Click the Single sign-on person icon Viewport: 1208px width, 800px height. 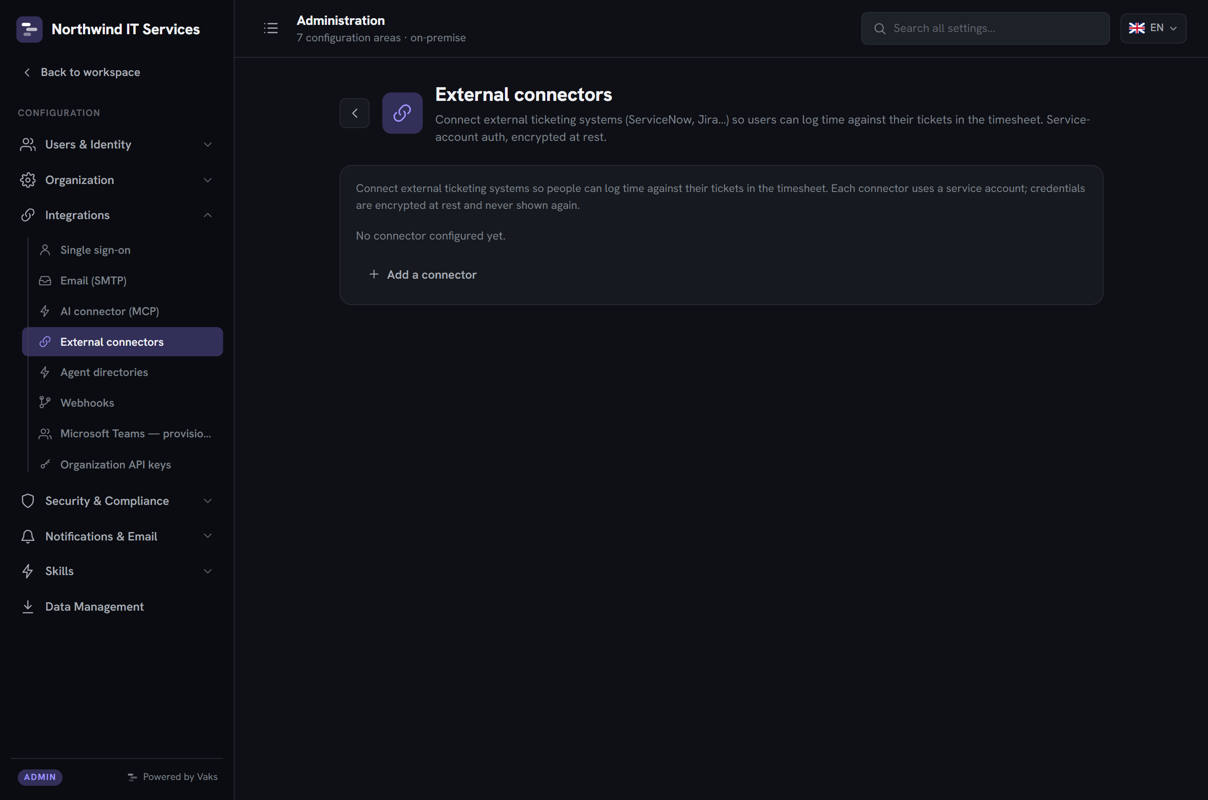pos(45,250)
